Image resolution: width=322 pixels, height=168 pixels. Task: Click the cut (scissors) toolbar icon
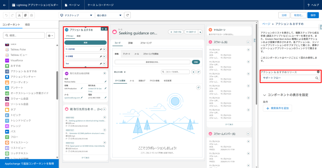click(x=19, y=15)
